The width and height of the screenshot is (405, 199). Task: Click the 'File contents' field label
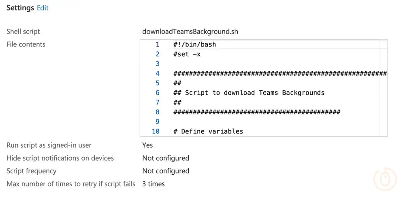26,44
